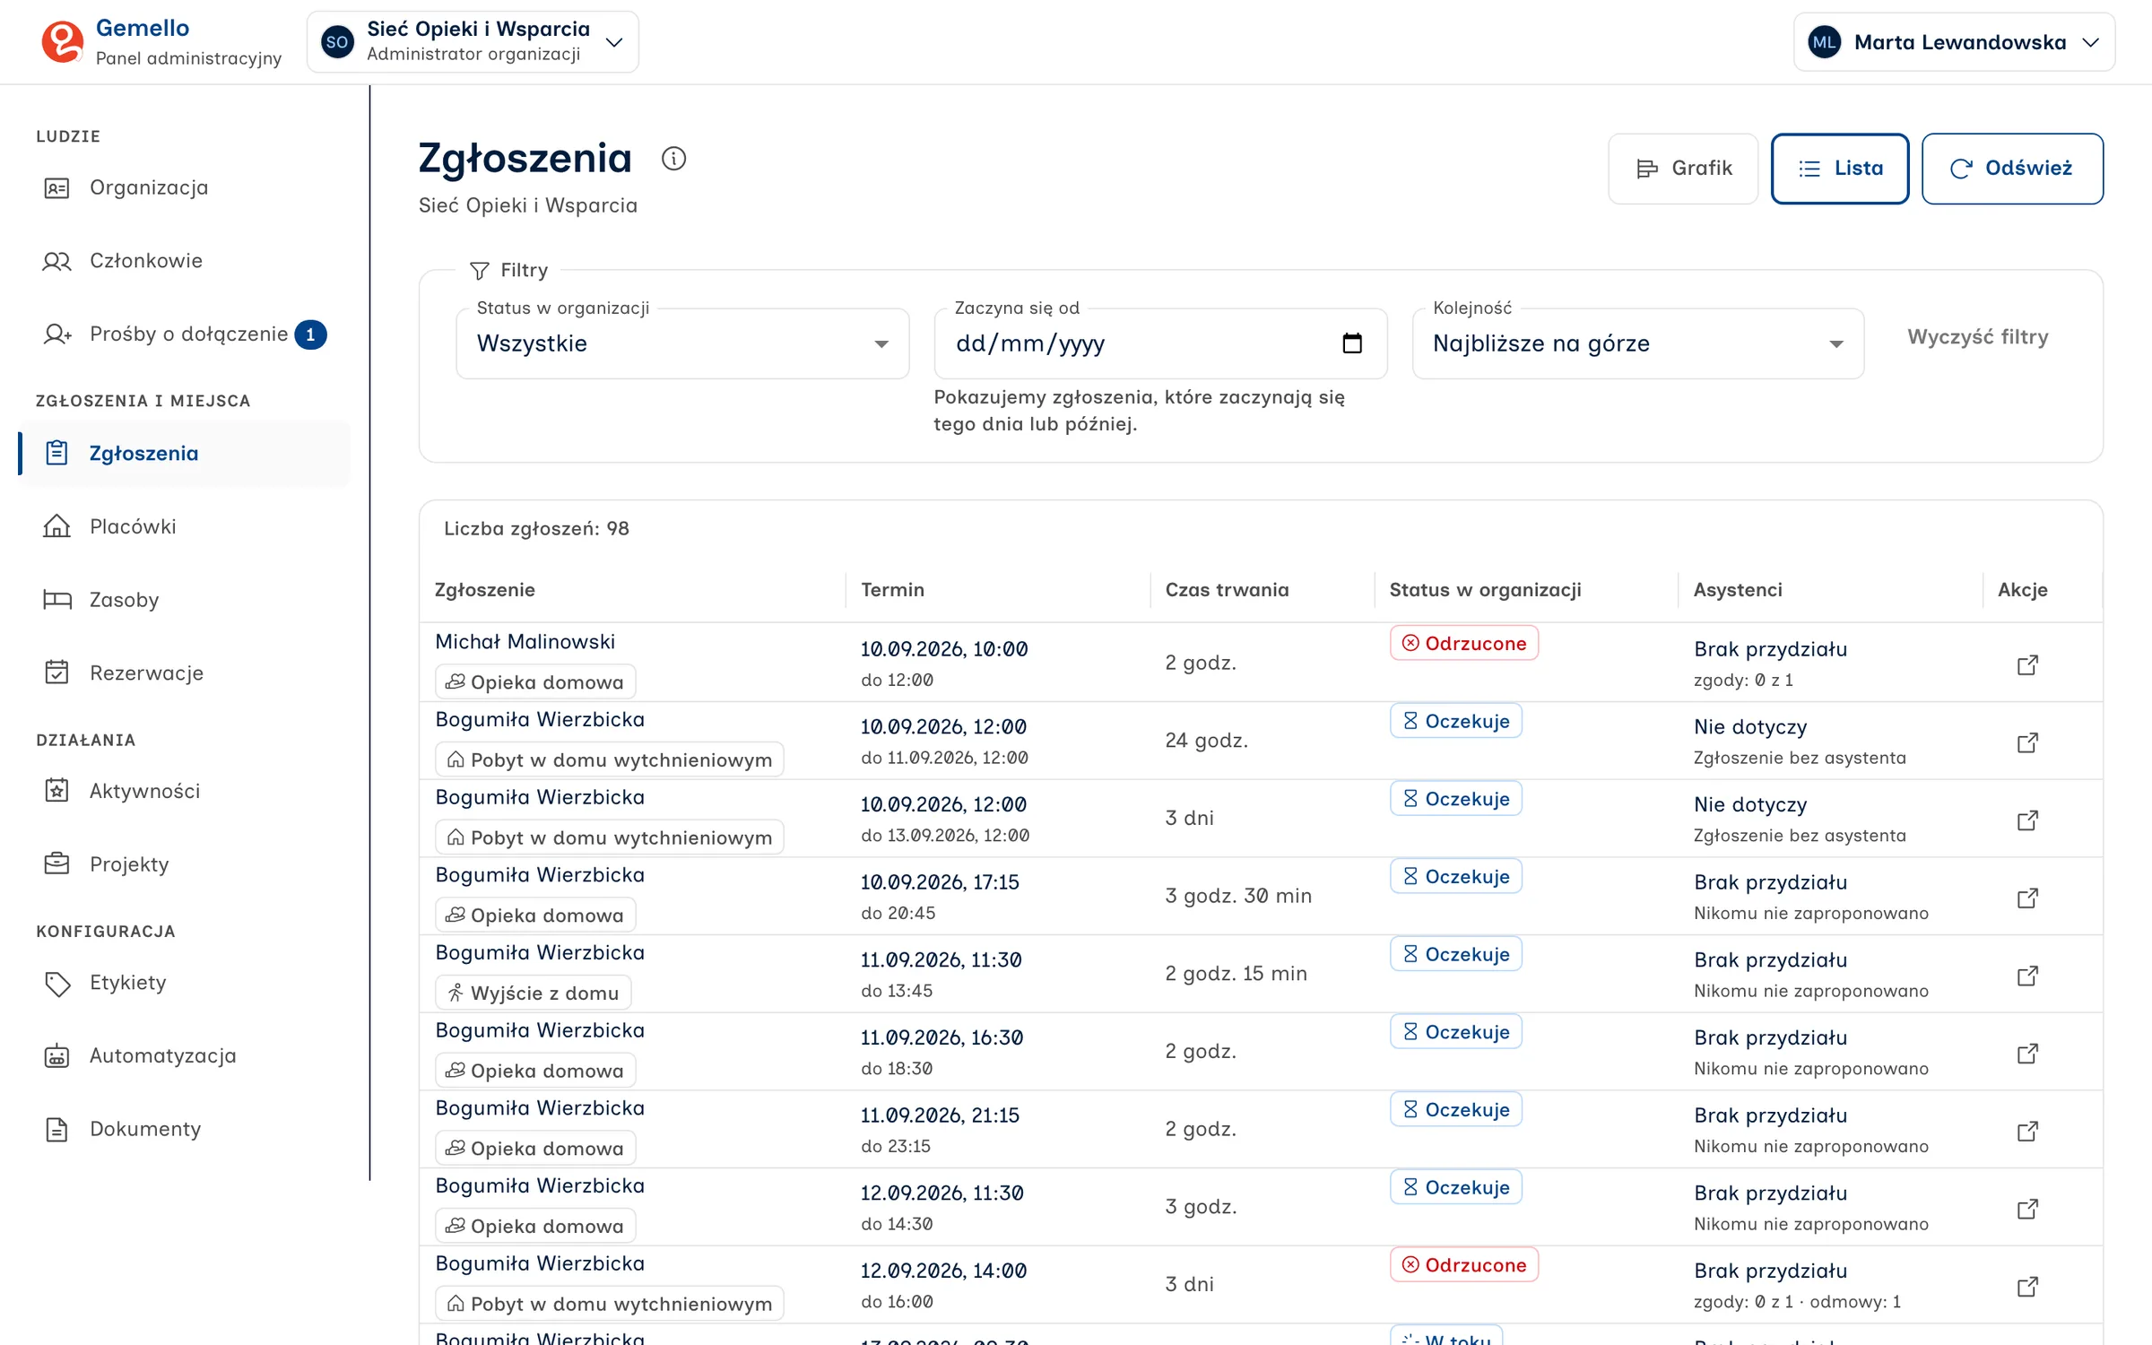The width and height of the screenshot is (2152, 1345).
Task: Click the Zaczyna się od date field
Action: coord(1160,343)
